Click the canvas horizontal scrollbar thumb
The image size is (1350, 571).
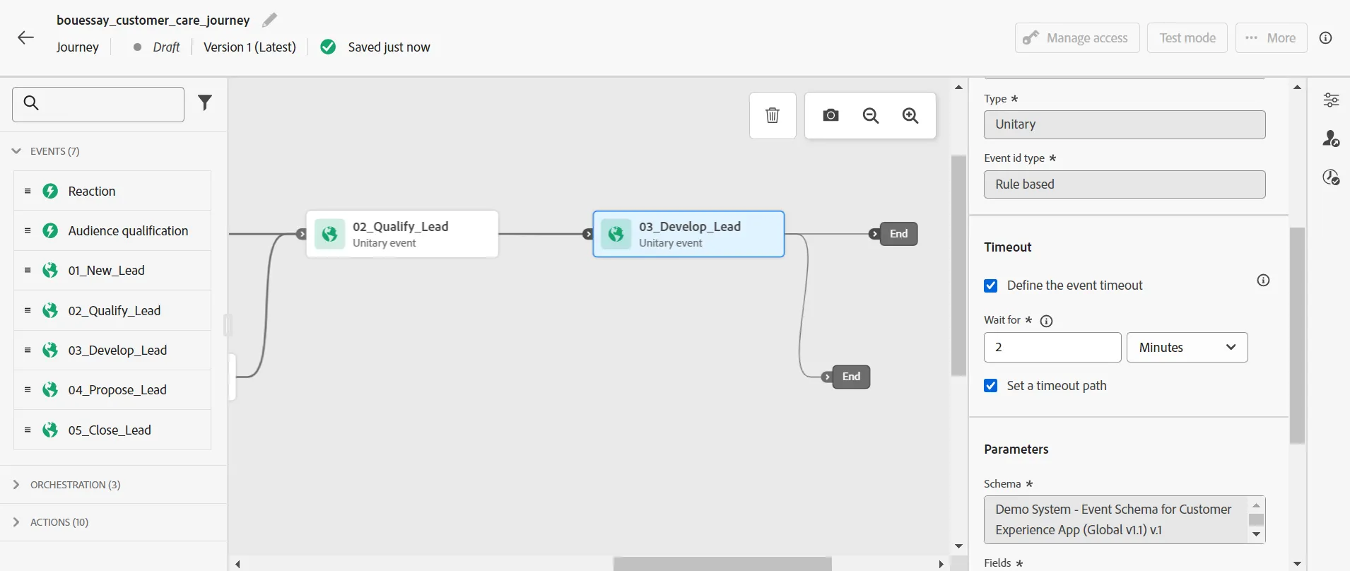pyautogui.click(x=722, y=564)
